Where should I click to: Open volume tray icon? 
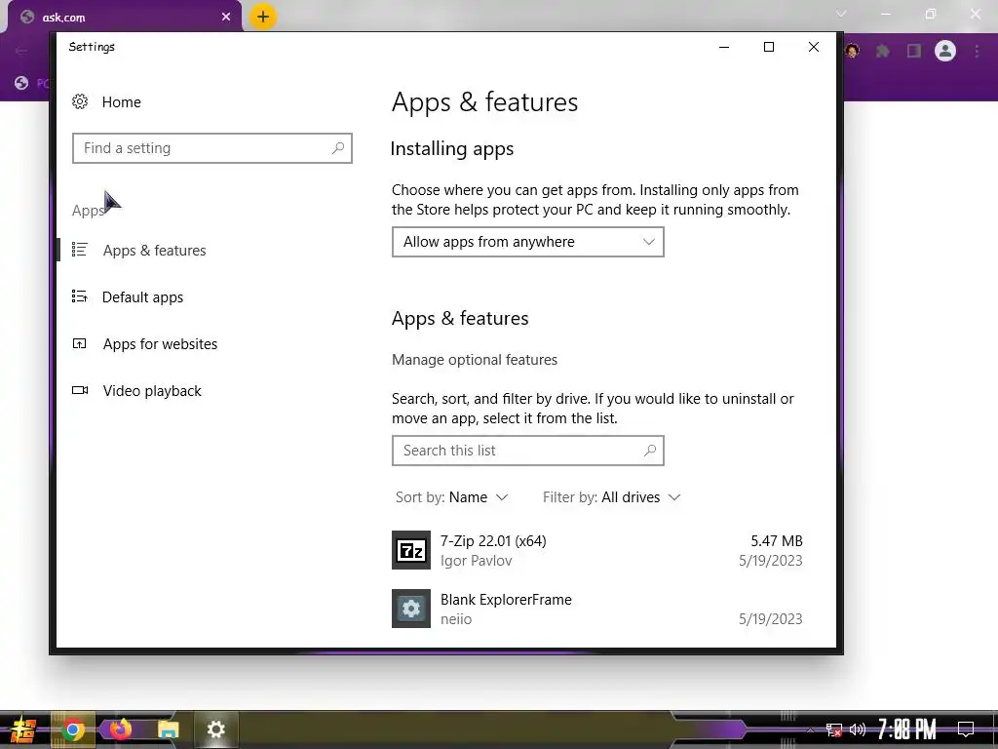(858, 729)
